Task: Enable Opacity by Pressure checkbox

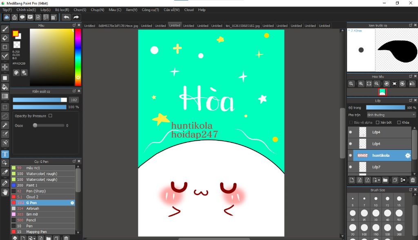Action: (x=50, y=116)
